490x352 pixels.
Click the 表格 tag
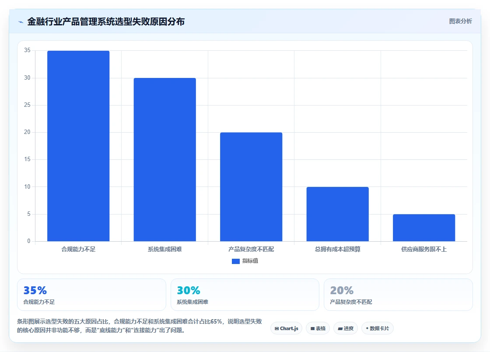(x=318, y=328)
